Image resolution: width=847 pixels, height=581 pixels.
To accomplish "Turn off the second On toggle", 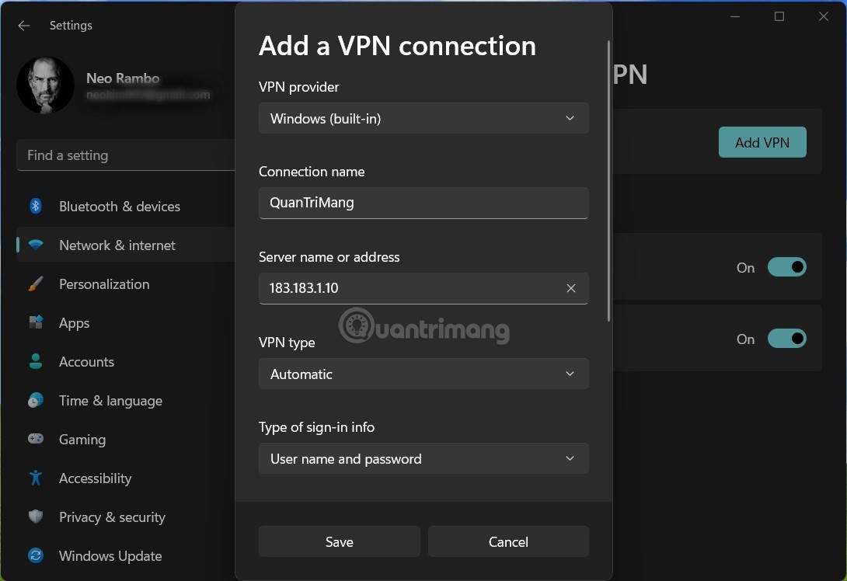I will coord(787,339).
